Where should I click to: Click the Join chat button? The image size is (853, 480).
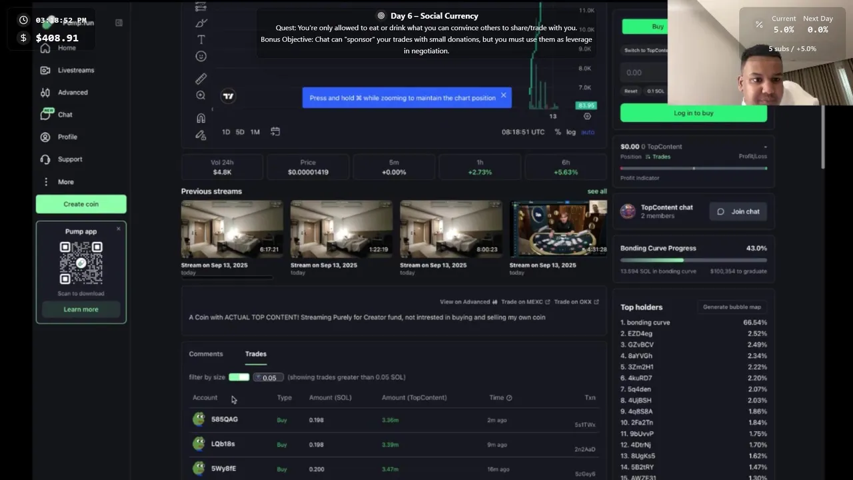click(738, 211)
